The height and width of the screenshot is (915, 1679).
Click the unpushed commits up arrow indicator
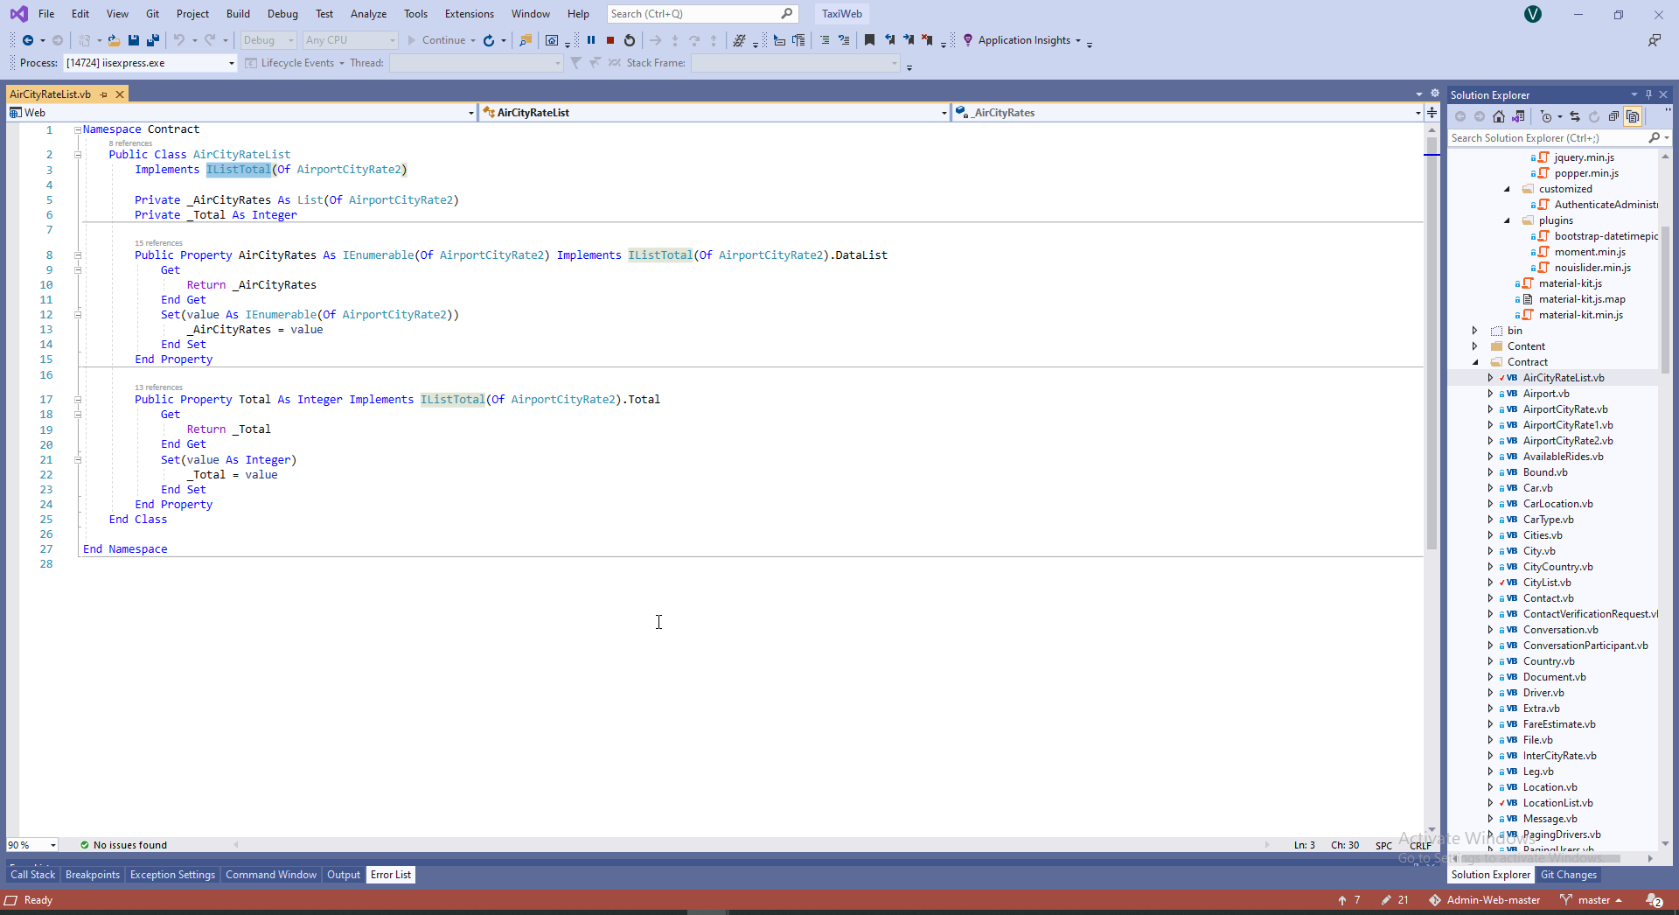[x=1349, y=900]
